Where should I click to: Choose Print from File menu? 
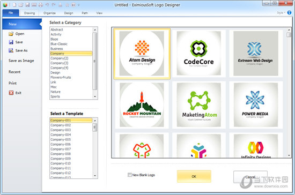click(x=12, y=83)
